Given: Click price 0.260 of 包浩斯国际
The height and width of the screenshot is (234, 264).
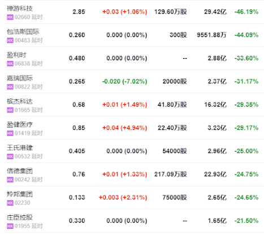Looking at the screenshot, I should click(x=77, y=35).
